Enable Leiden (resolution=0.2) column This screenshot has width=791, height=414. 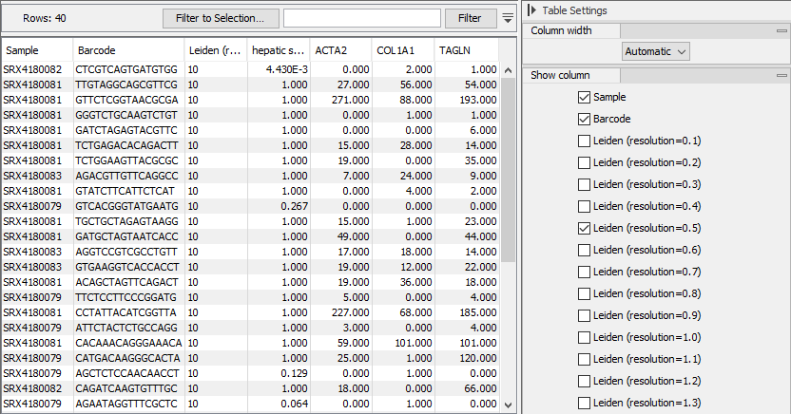click(584, 162)
